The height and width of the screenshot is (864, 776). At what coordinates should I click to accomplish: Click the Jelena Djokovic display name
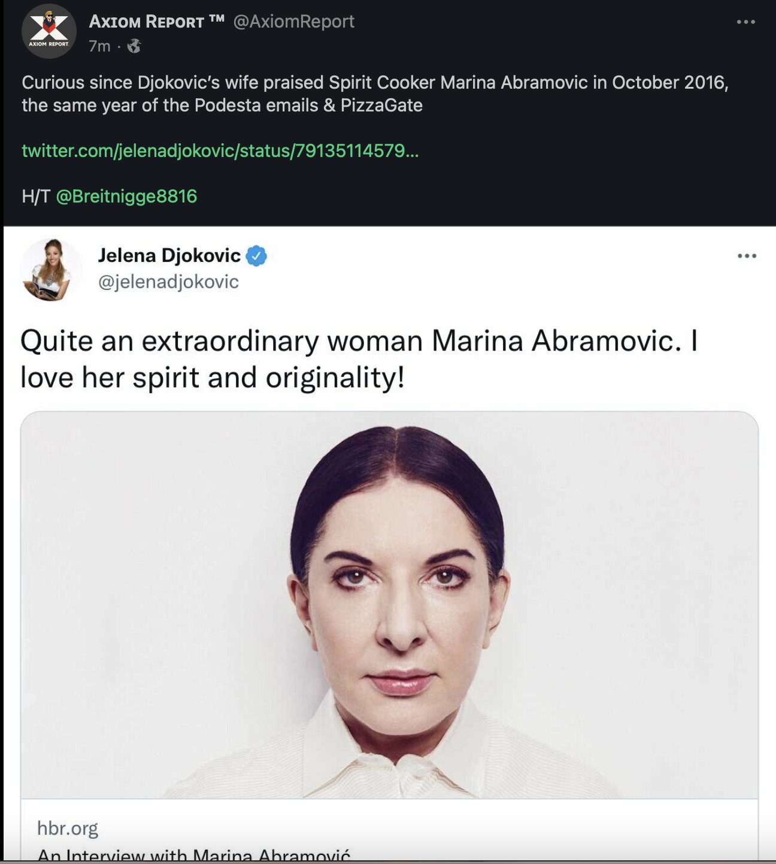[x=169, y=256]
